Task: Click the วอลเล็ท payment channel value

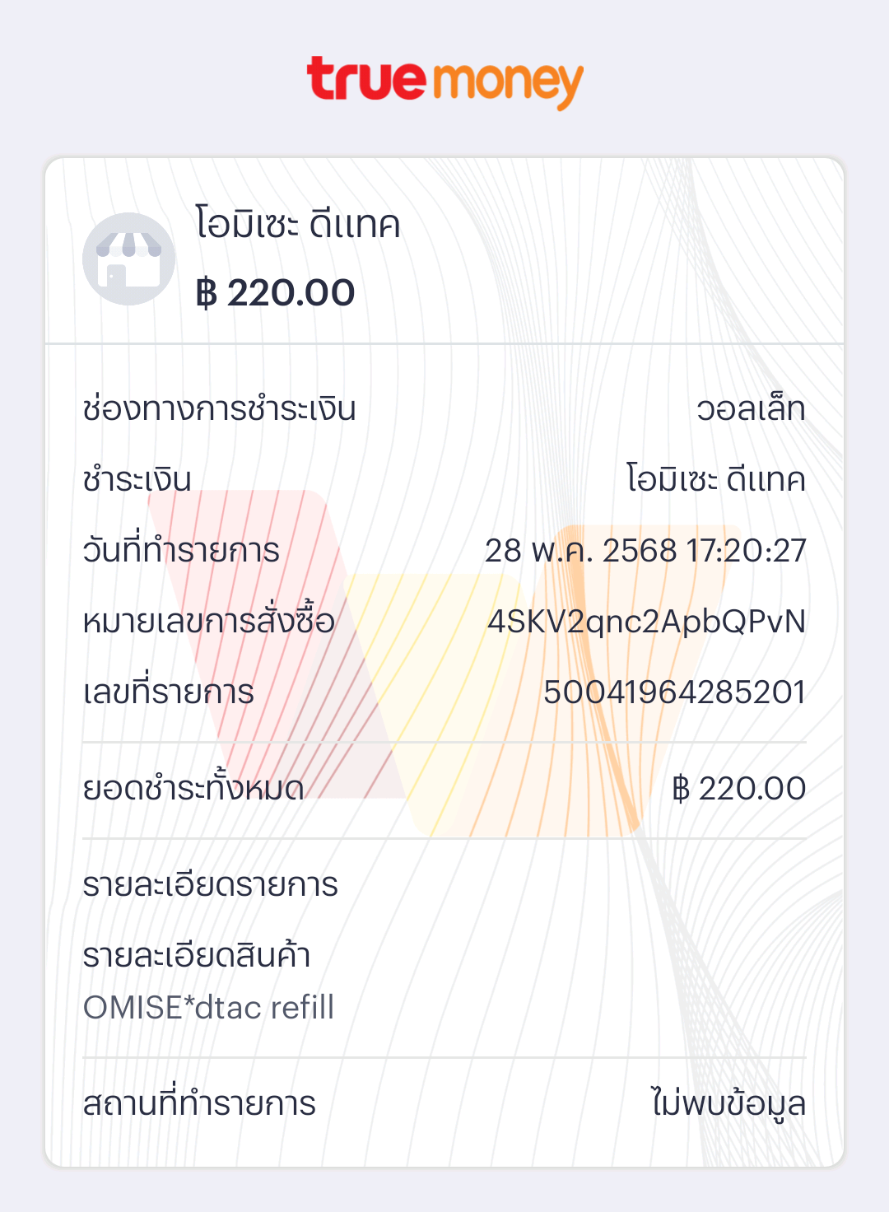Action: pyautogui.click(x=751, y=408)
